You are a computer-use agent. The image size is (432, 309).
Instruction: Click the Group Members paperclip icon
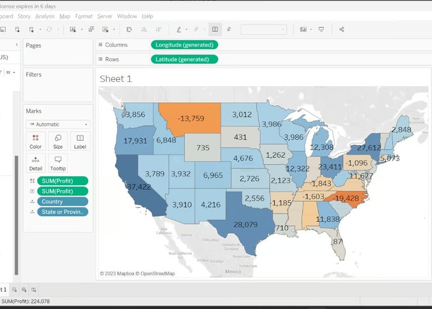tap(196, 29)
